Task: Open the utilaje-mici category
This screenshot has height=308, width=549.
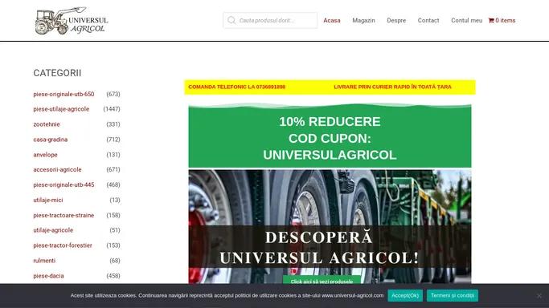Action: 48,200
